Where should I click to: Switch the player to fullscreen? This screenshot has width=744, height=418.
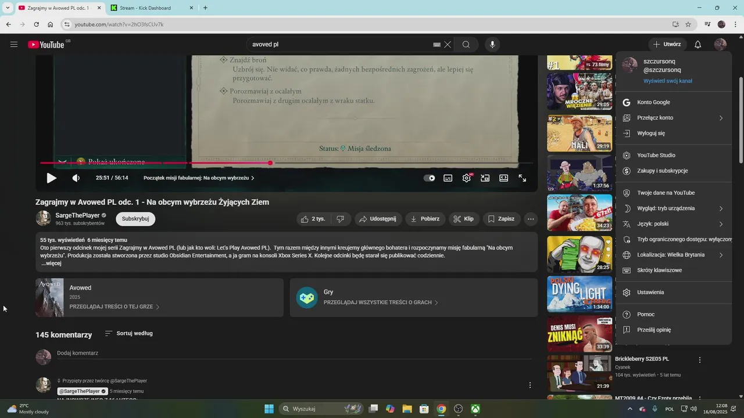point(523,178)
